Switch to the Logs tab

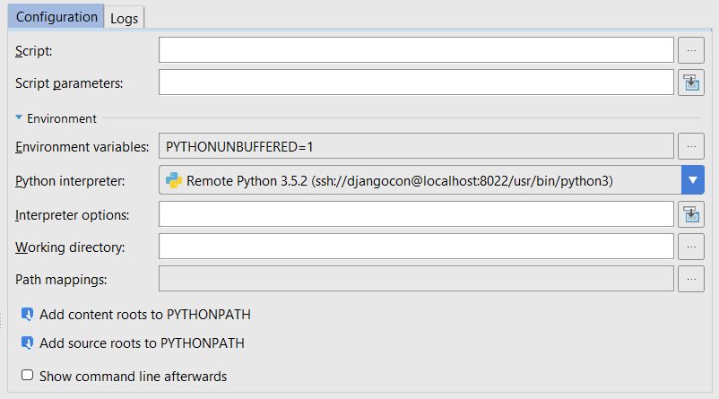(125, 18)
